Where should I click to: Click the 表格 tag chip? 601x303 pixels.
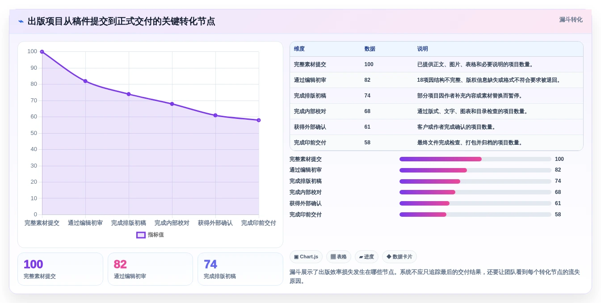[339, 257]
